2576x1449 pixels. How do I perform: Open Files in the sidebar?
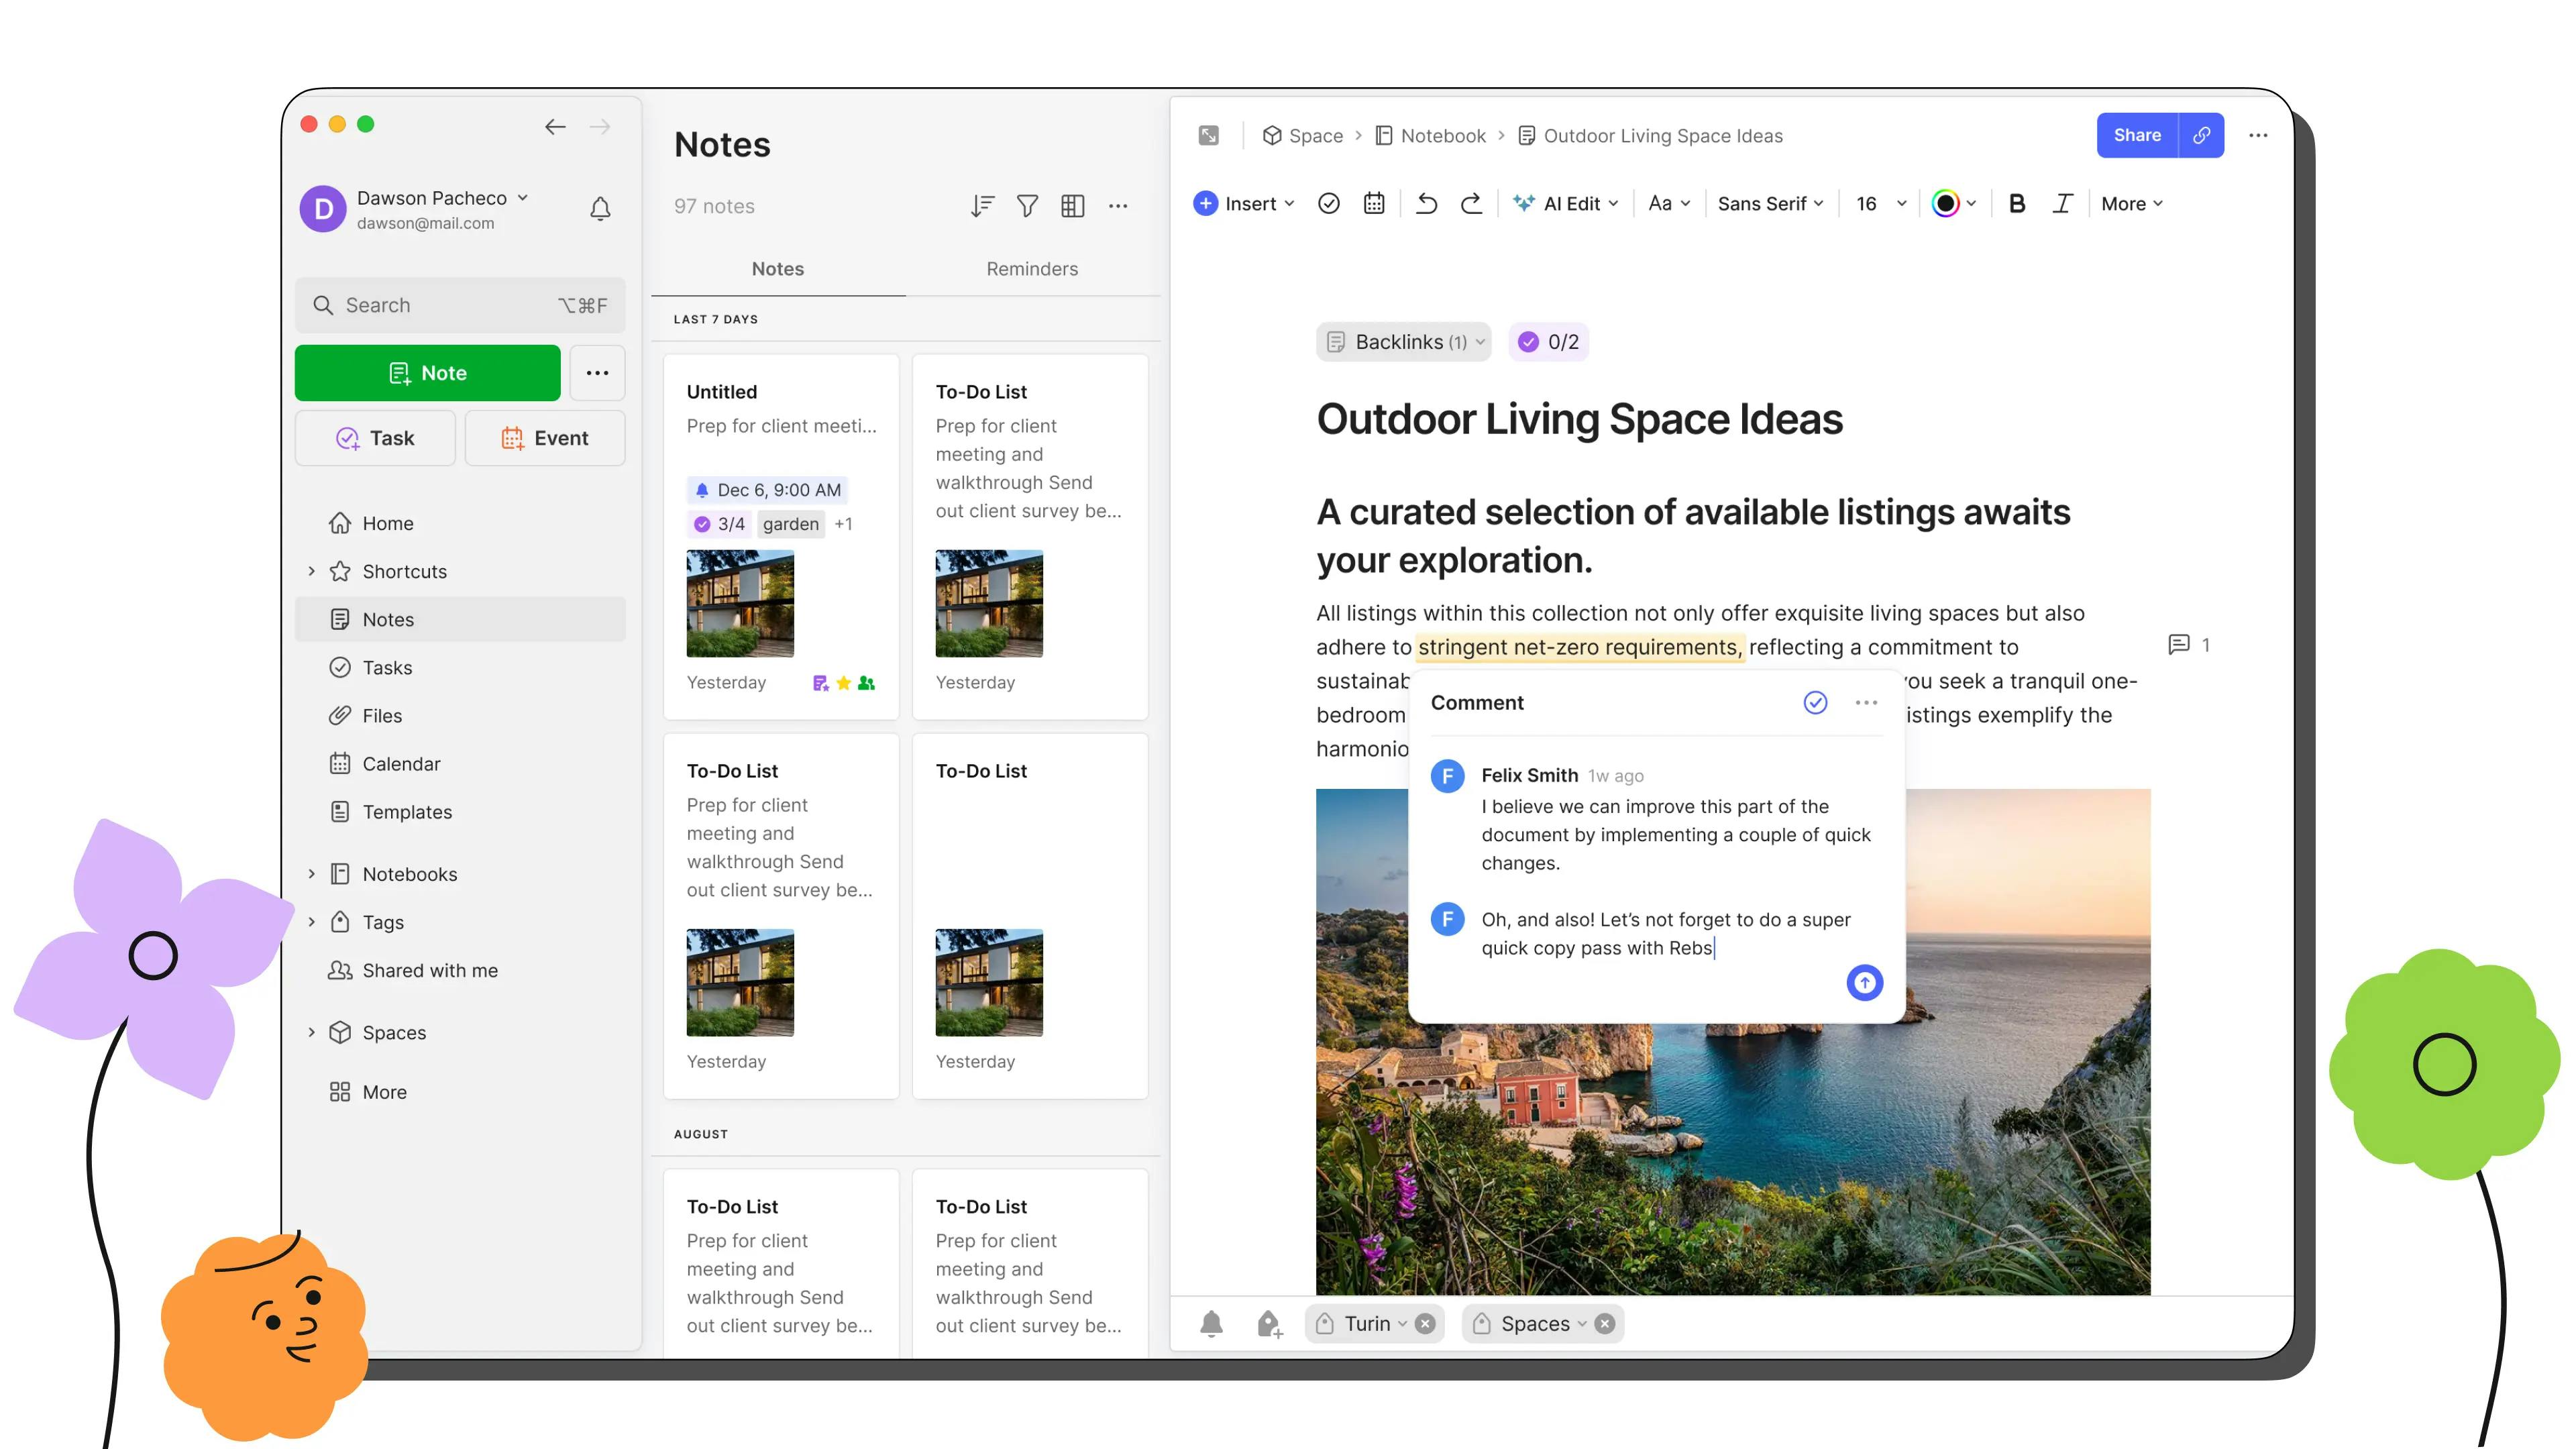460,716
